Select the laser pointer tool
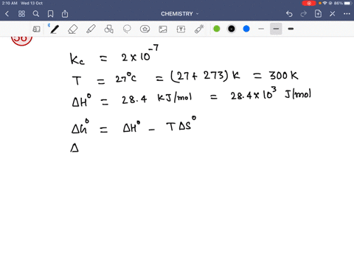This screenshot has height=265, width=354. (x=199, y=29)
